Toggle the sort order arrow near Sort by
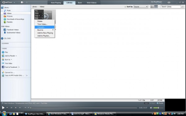 coord(125,7)
